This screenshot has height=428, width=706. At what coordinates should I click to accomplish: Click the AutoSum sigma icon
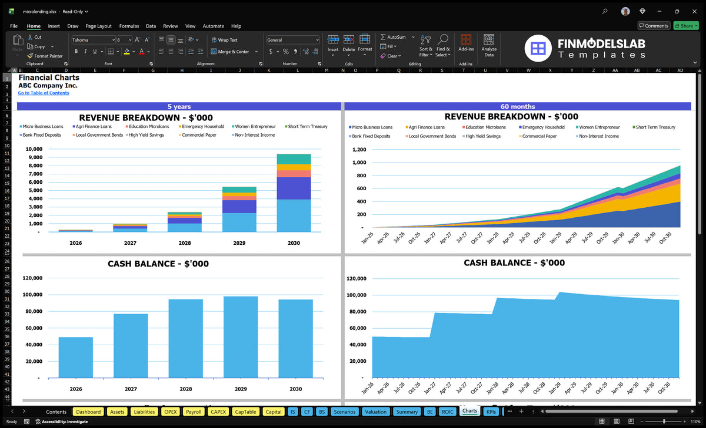pos(383,37)
